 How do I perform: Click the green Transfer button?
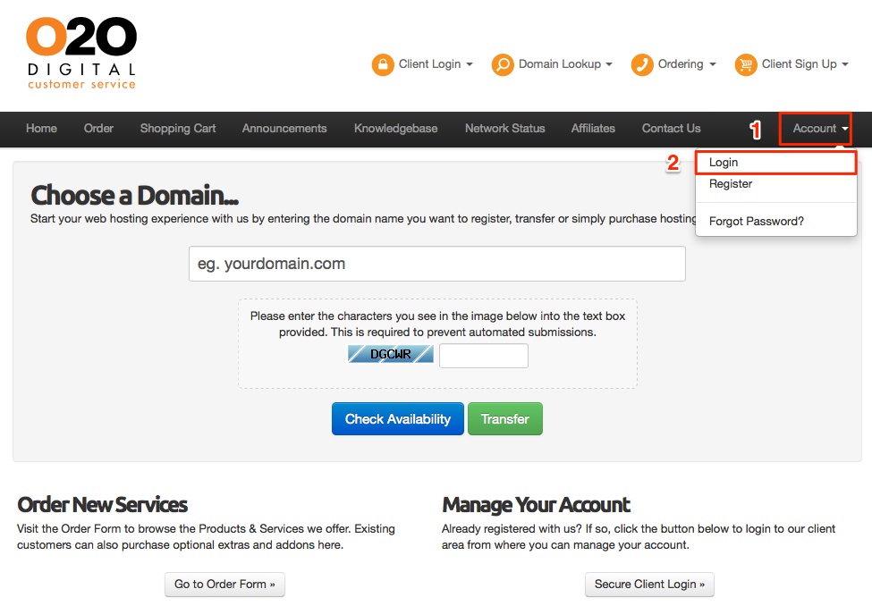(x=504, y=419)
